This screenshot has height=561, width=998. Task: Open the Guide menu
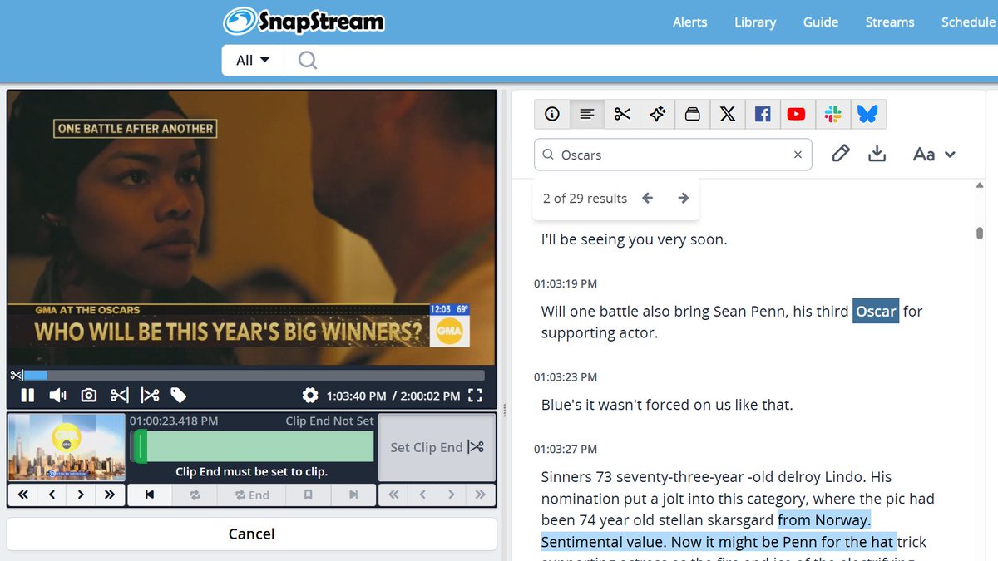[821, 22]
